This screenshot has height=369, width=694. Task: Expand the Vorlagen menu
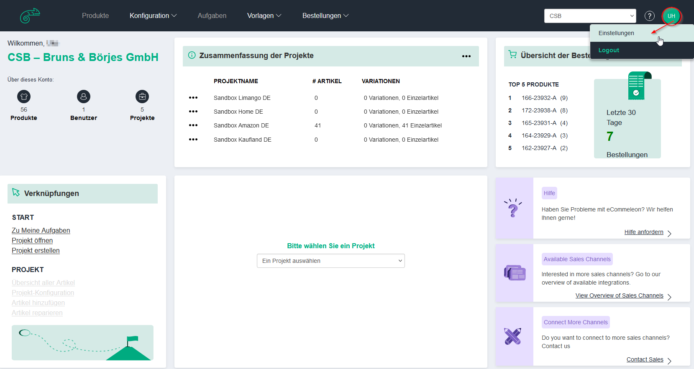264,16
